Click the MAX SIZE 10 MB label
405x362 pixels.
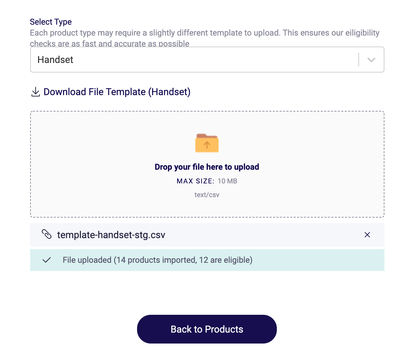coord(207,181)
